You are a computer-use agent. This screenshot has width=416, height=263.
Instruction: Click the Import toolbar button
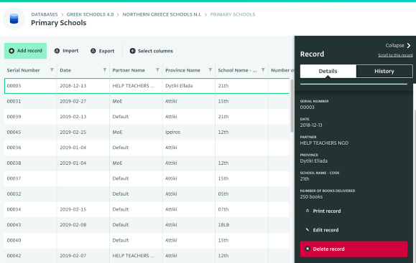coord(66,51)
